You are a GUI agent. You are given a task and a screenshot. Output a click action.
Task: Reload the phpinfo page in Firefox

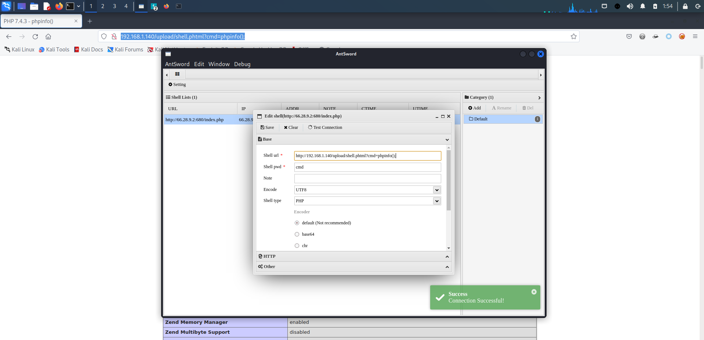(x=35, y=36)
